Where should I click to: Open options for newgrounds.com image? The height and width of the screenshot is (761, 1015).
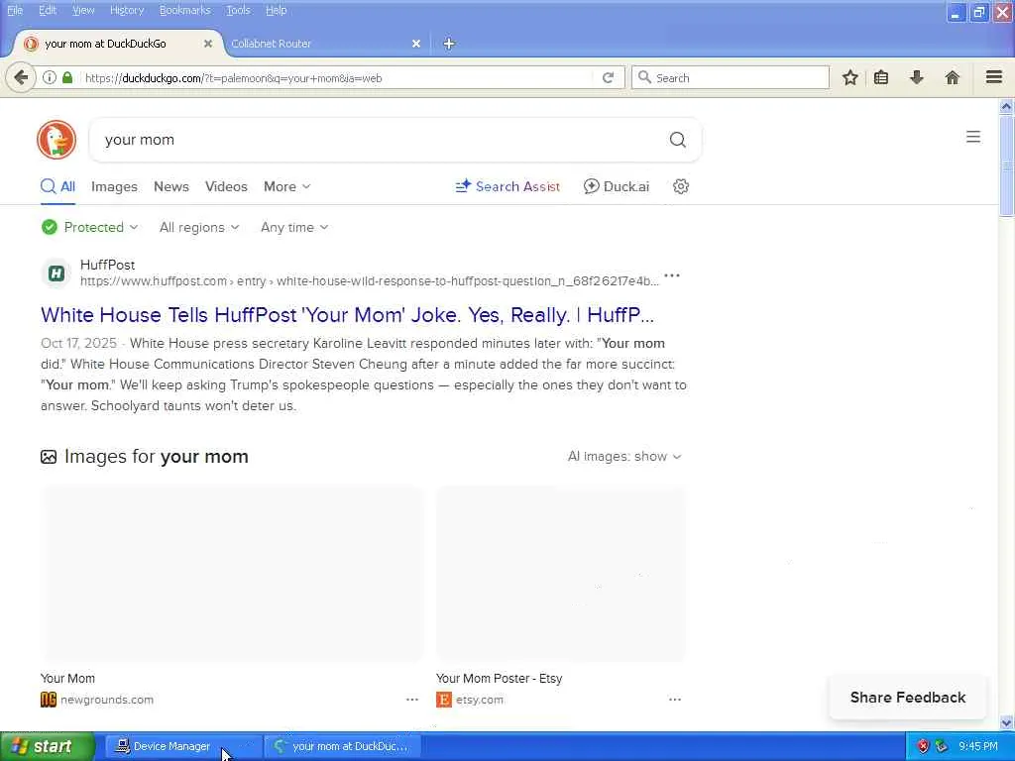[x=412, y=700]
